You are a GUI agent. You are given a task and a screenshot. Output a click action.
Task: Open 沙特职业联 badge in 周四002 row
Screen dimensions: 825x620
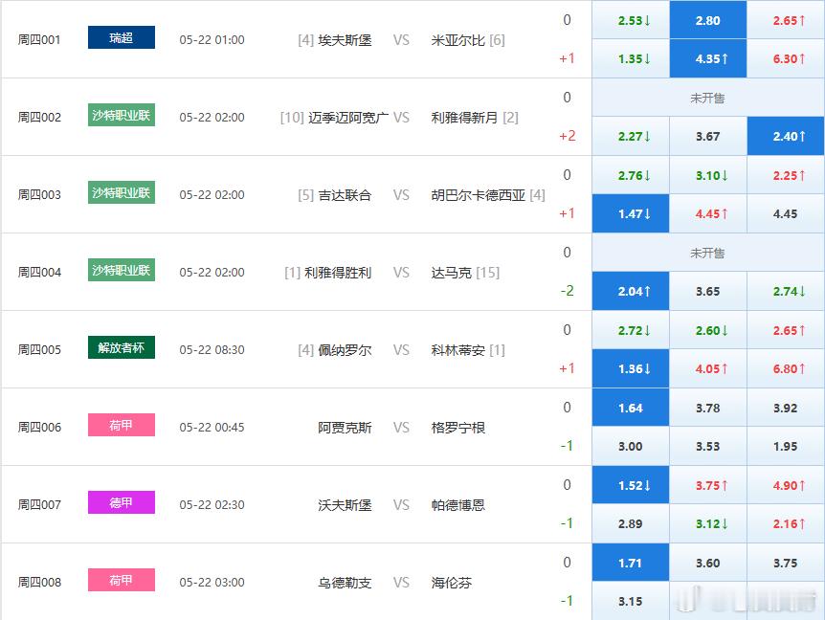click(122, 115)
